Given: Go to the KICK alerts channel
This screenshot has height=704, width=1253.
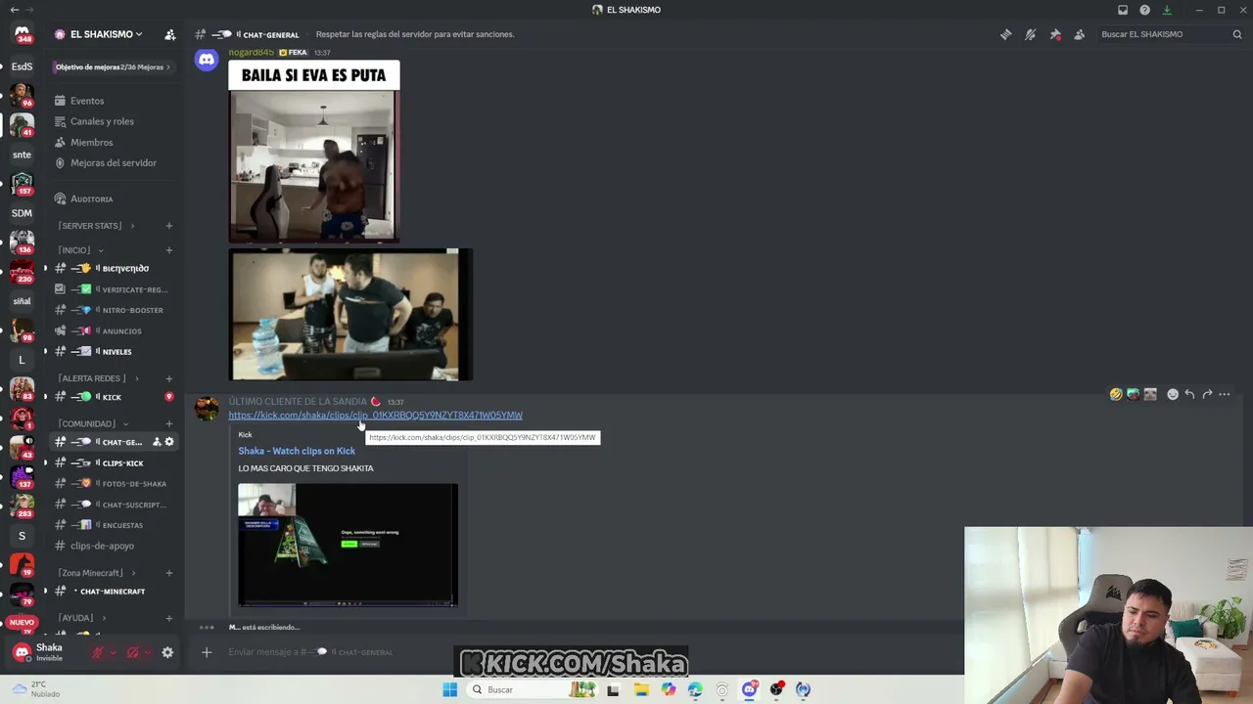Looking at the screenshot, I should pyautogui.click(x=114, y=397).
